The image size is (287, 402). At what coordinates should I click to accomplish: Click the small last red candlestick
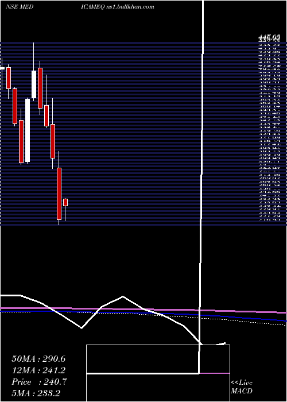point(65,202)
